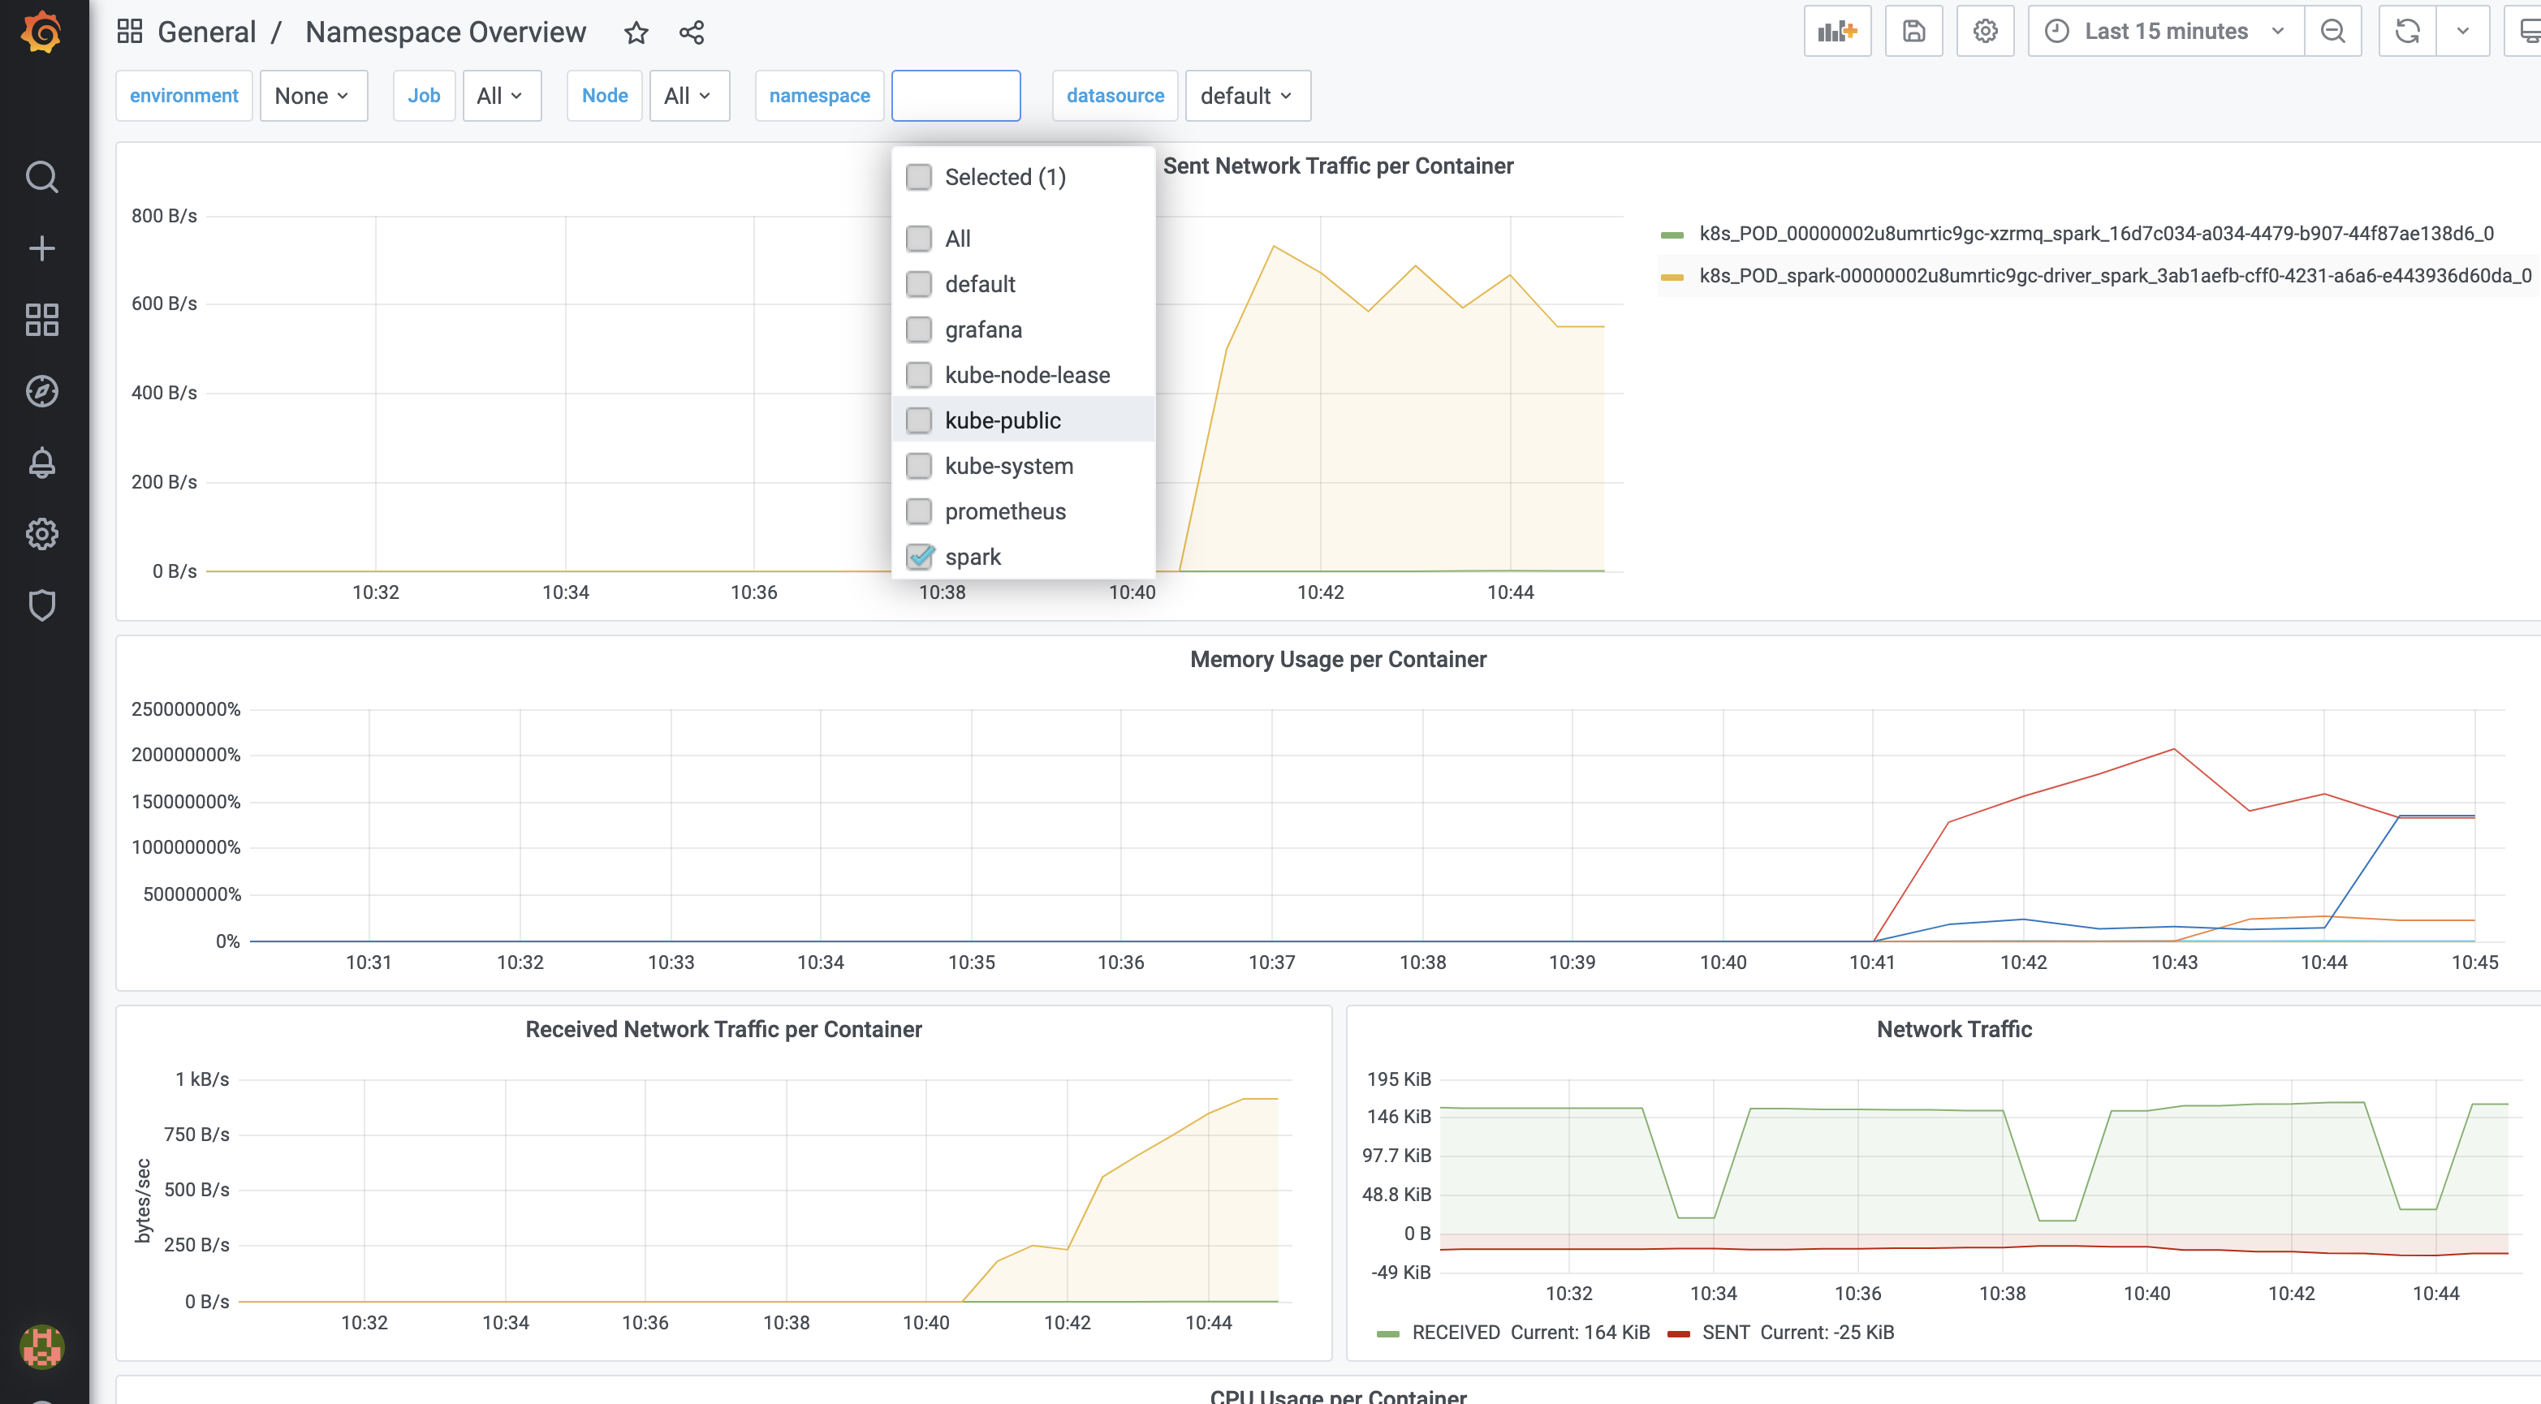Click the SENT legend color swatch
The height and width of the screenshot is (1404, 2541).
tap(1678, 1334)
